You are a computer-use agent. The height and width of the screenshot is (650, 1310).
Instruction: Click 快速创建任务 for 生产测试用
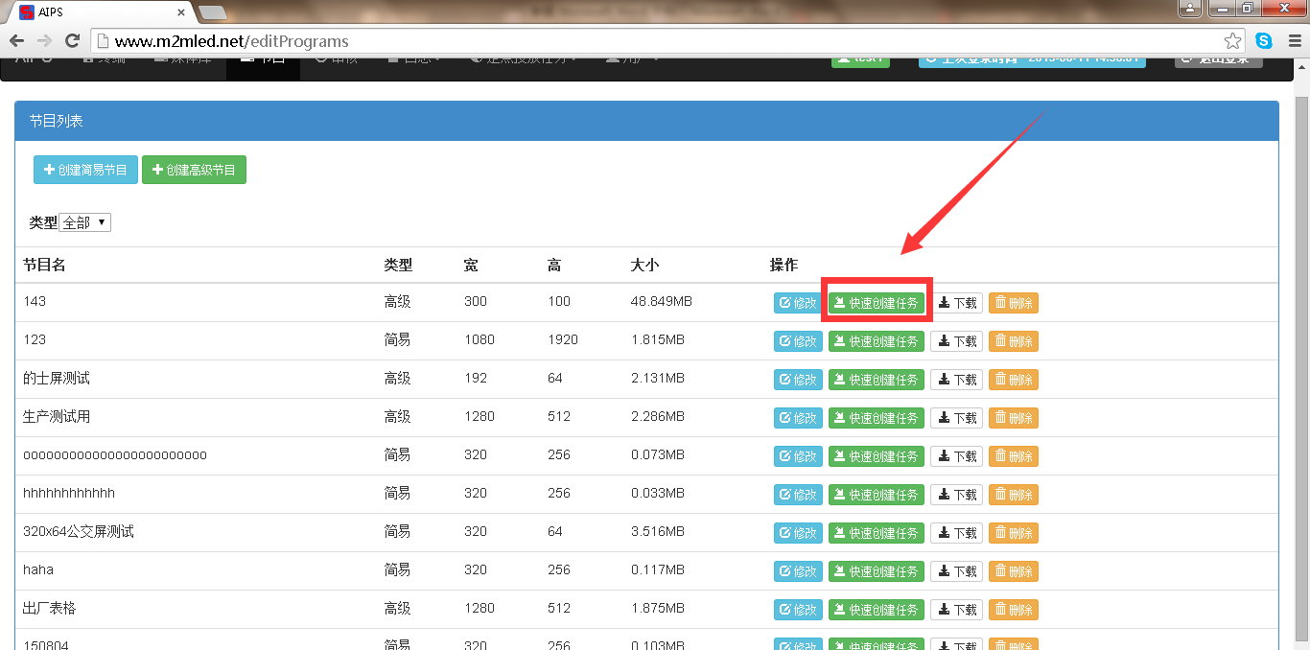[877, 418]
